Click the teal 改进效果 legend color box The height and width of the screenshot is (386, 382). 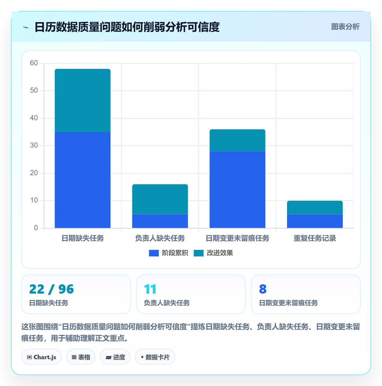click(198, 253)
